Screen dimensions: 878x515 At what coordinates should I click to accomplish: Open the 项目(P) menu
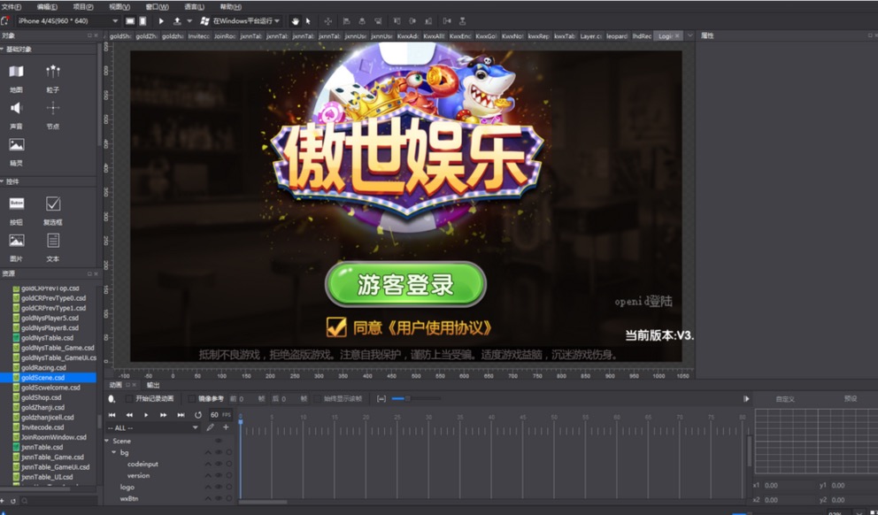point(83,6)
